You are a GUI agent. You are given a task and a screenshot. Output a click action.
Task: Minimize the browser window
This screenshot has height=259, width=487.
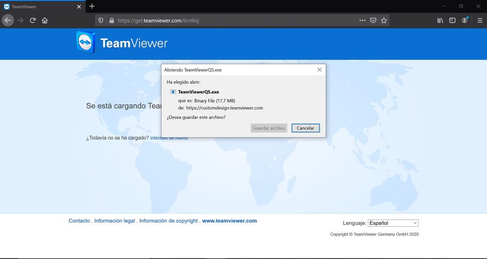444,6
